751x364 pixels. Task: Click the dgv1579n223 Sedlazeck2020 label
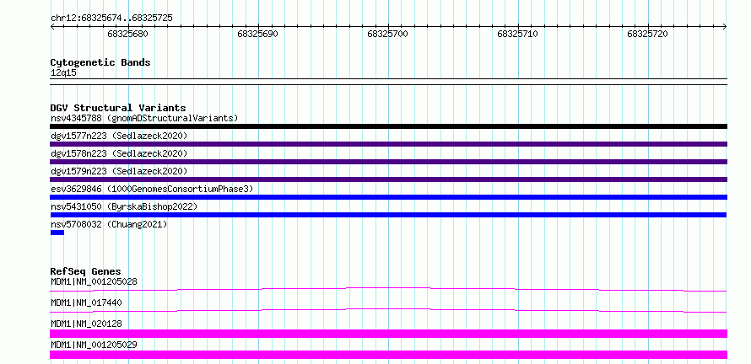pos(119,171)
